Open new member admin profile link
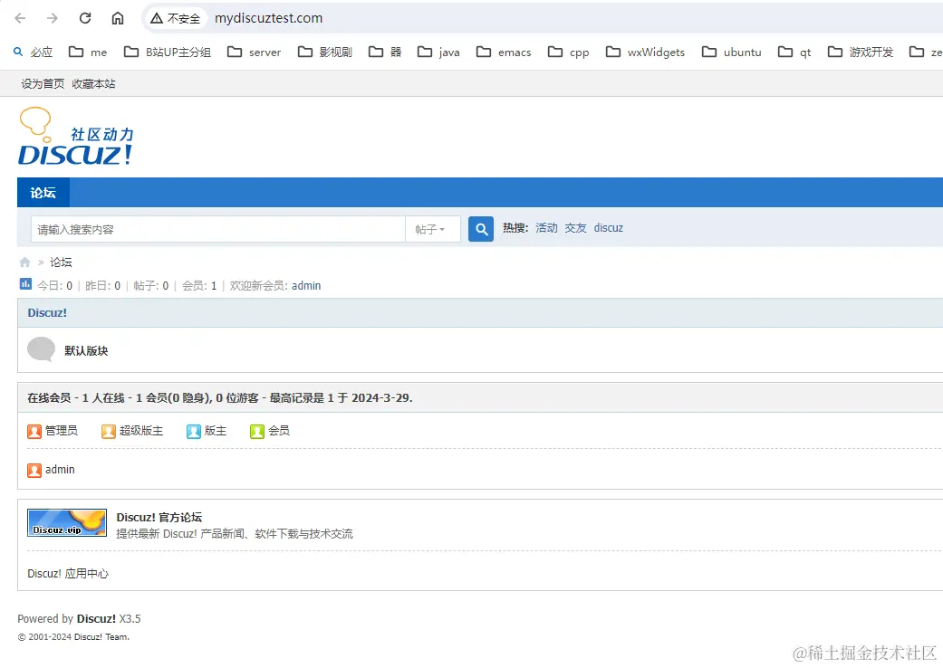943x668 pixels. click(306, 286)
